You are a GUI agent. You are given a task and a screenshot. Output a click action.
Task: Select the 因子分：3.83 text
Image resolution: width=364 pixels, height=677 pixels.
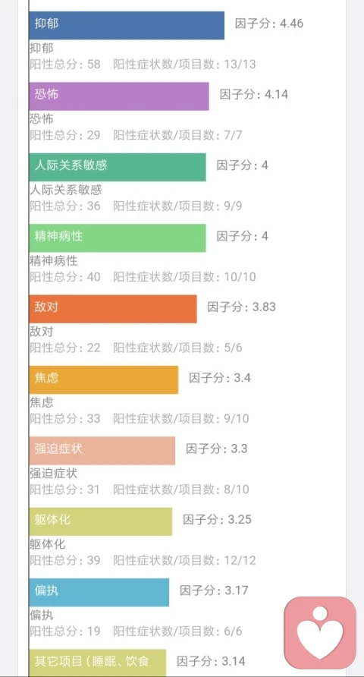[x=241, y=307]
